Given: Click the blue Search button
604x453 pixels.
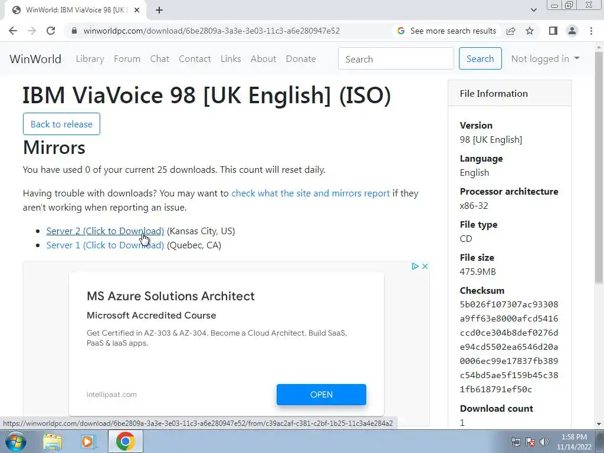Looking at the screenshot, I should click(480, 58).
